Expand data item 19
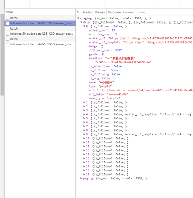 (84, 174)
